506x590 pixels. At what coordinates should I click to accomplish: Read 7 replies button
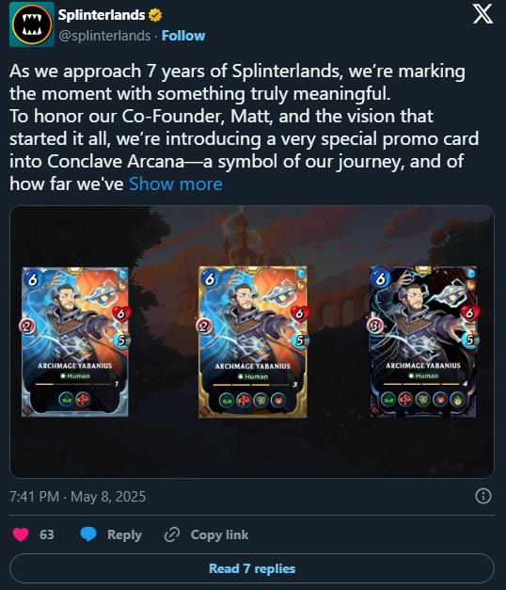252,568
